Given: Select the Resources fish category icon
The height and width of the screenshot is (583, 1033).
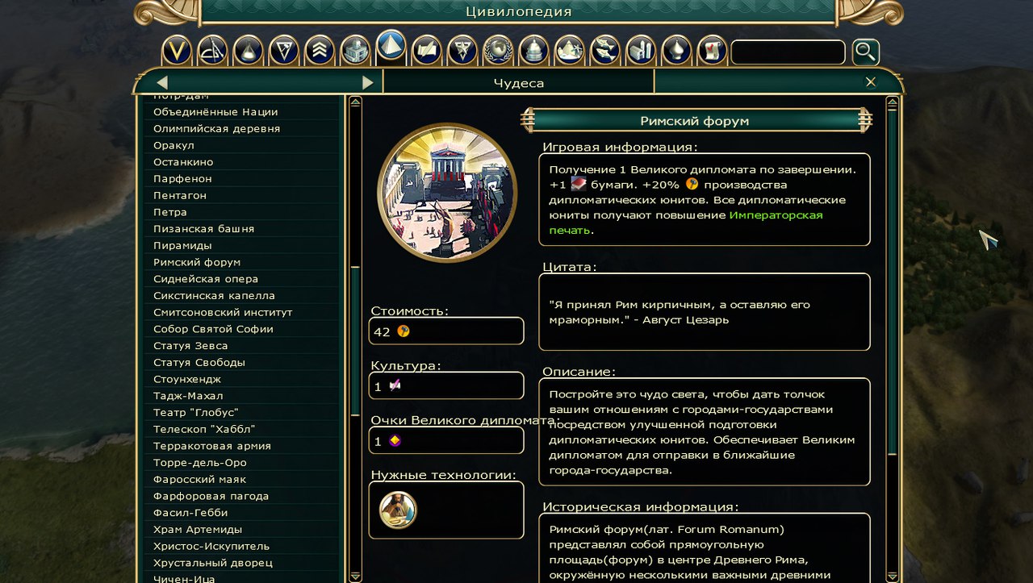Looking at the screenshot, I should 605,51.
